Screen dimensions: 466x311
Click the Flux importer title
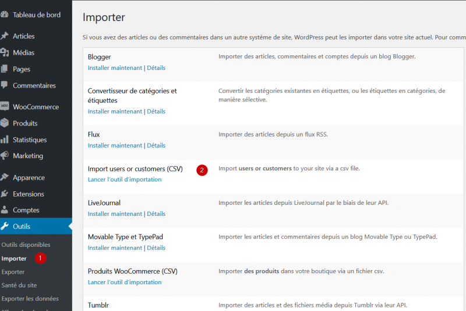(x=94, y=135)
